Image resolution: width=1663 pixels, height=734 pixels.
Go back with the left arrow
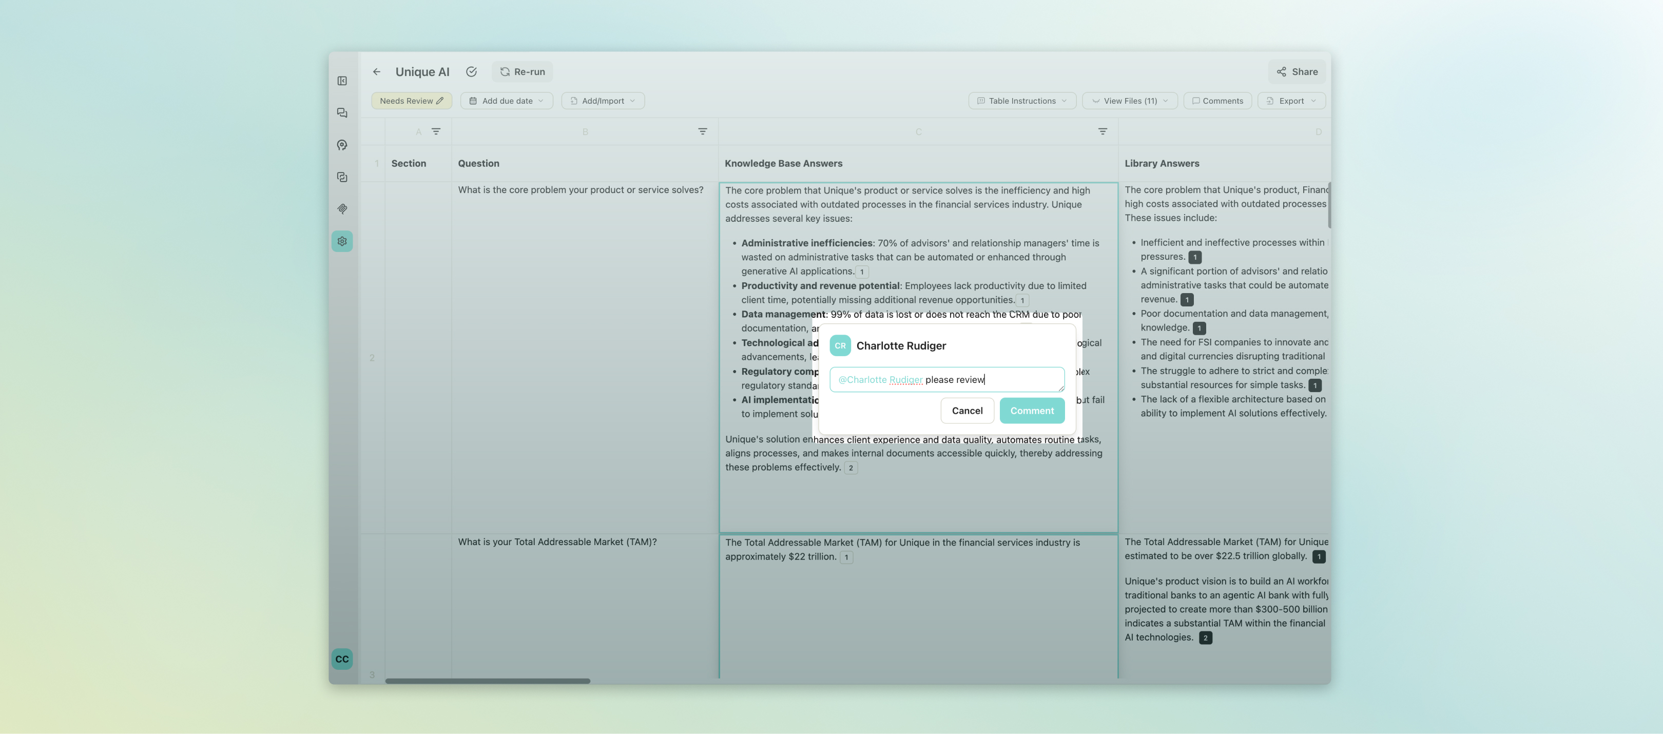(x=376, y=72)
